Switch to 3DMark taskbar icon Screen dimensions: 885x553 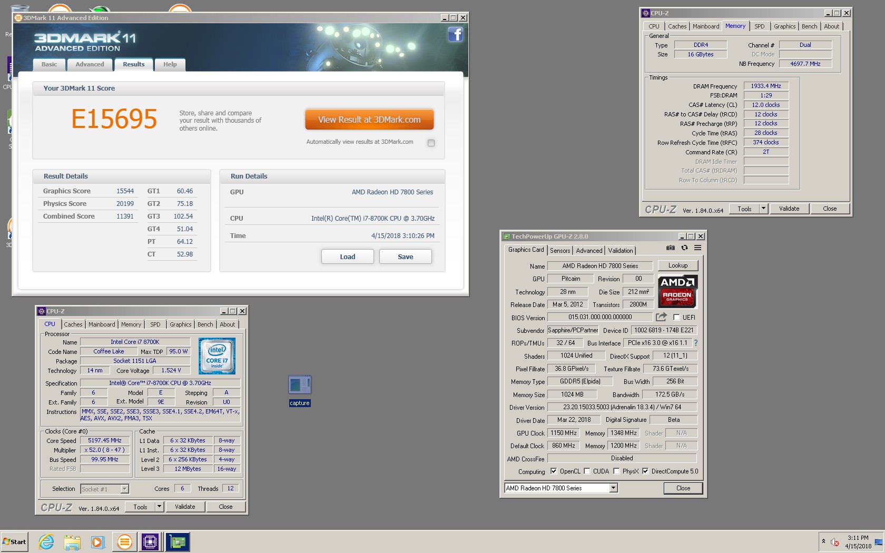click(x=125, y=541)
